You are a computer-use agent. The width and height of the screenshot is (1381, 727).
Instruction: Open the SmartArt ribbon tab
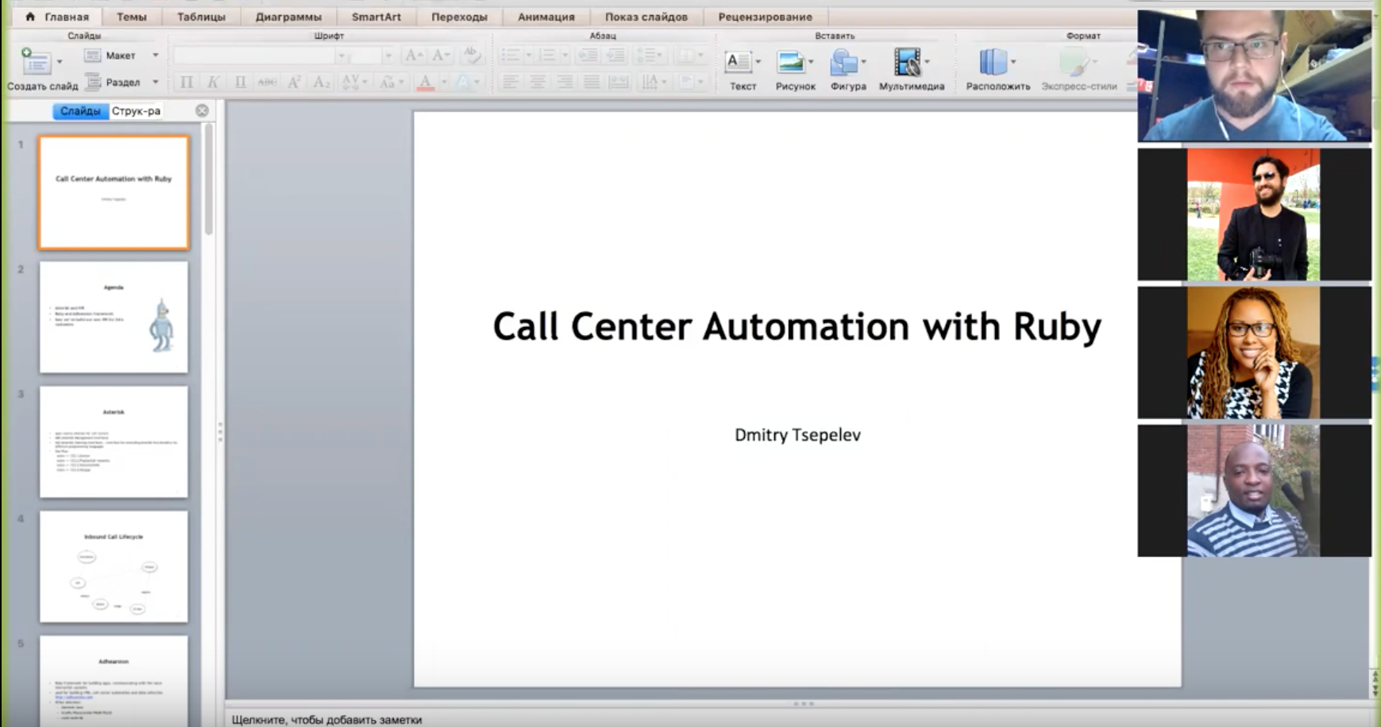click(376, 17)
